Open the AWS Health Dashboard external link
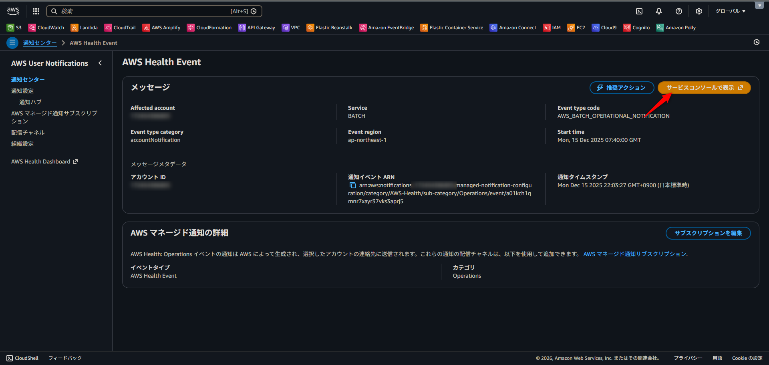This screenshot has height=365, width=769. [44, 161]
